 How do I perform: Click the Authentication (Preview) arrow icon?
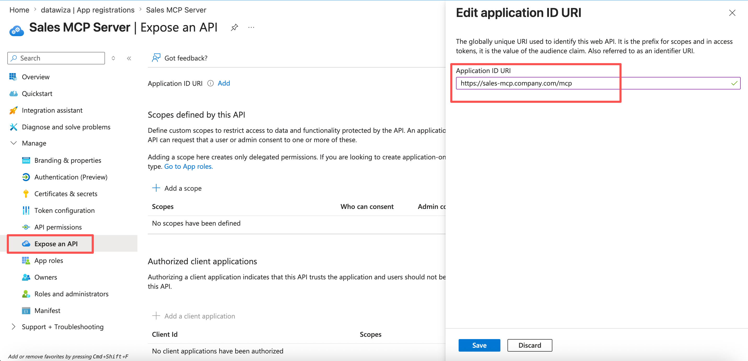[x=26, y=177]
